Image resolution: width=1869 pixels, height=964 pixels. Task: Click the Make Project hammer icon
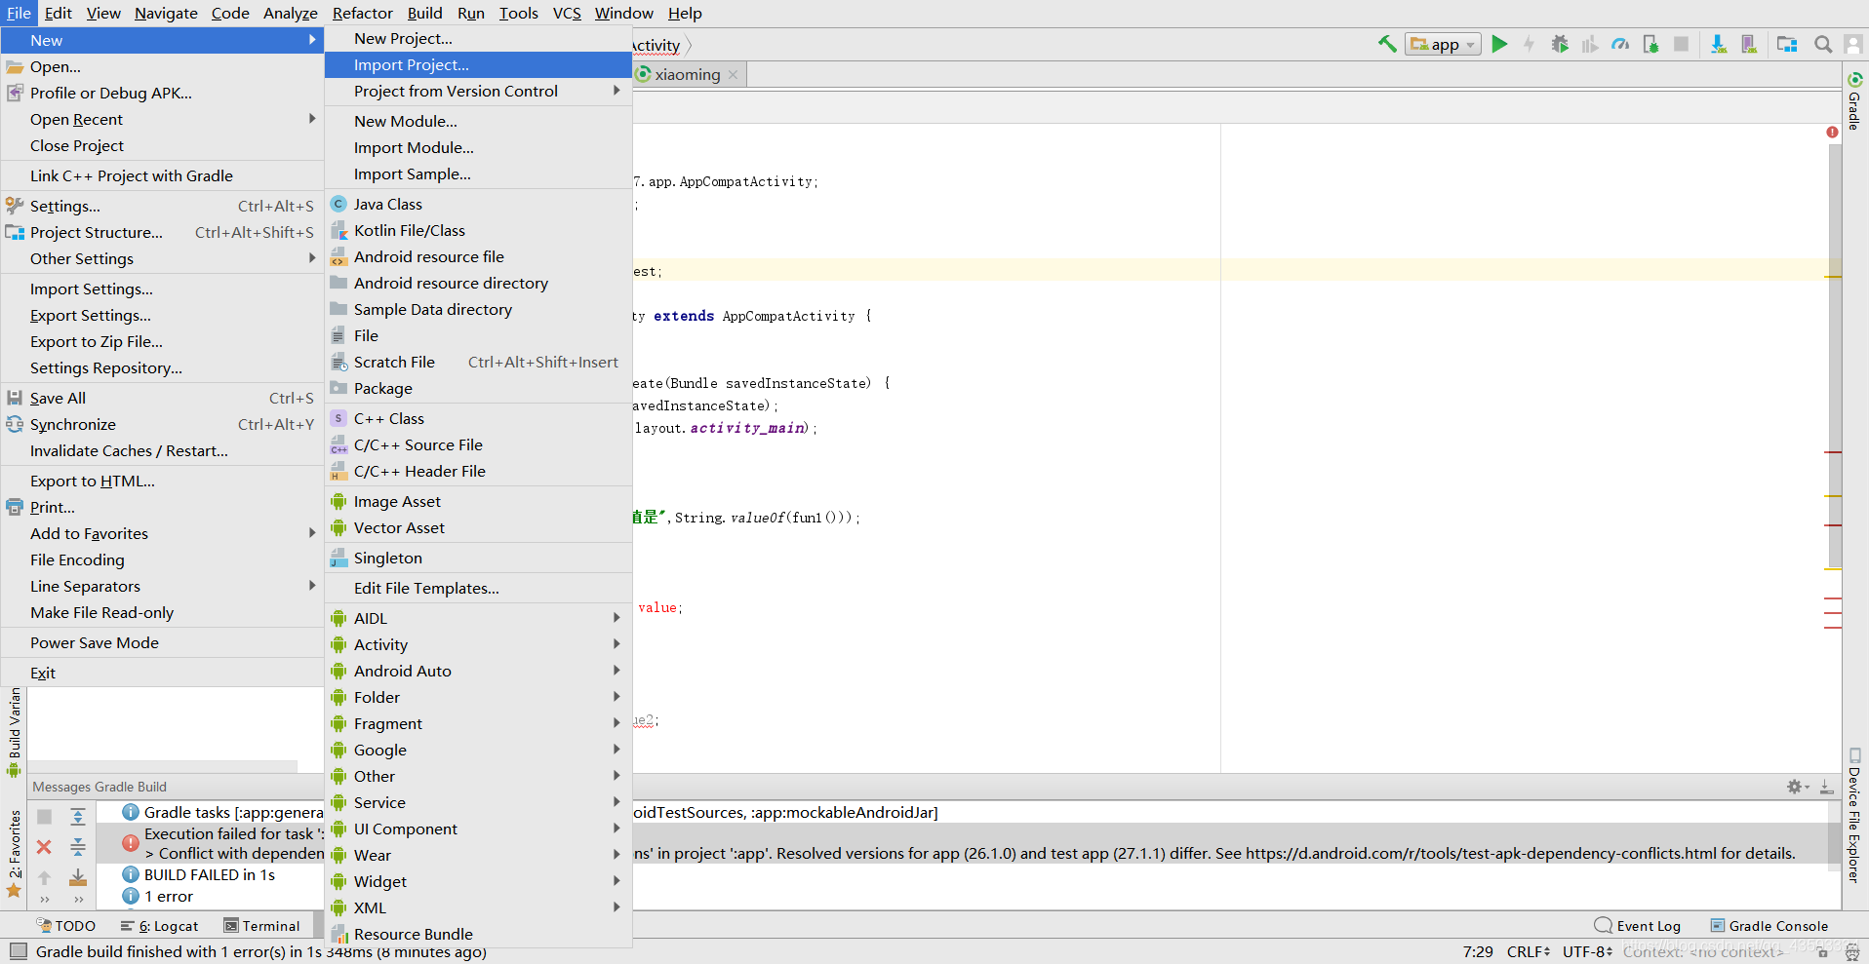coord(1386,44)
